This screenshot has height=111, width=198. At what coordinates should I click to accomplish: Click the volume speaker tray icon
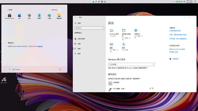click(x=182, y=2)
